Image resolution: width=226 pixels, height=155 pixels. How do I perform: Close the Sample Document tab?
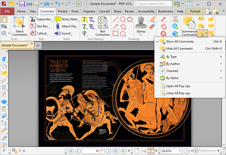click(x=32, y=43)
